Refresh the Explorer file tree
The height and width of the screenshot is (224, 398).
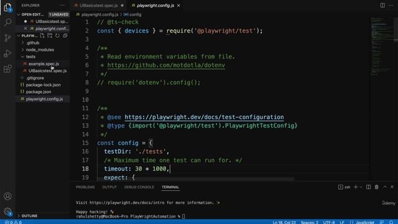tap(58, 35)
